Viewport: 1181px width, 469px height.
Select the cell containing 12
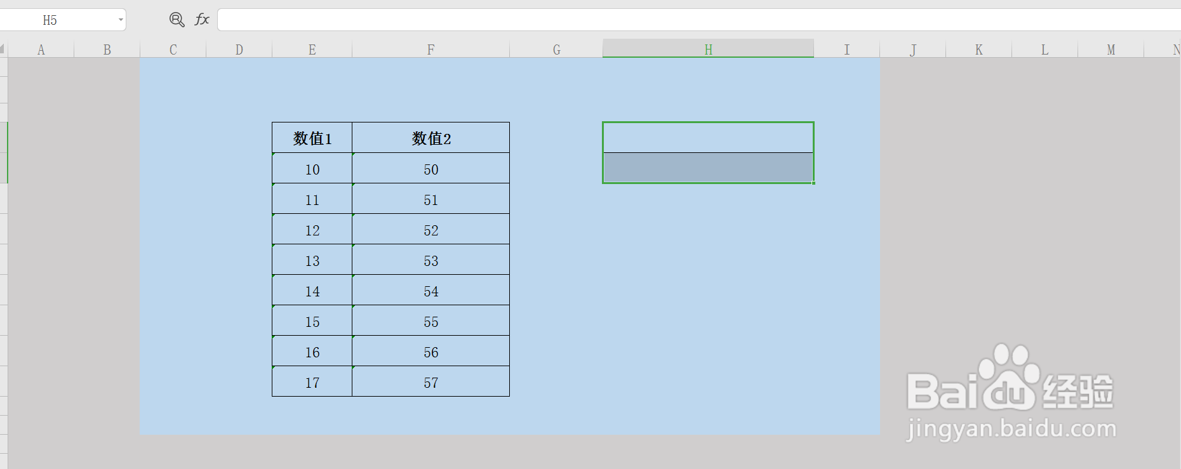click(x=312, y=229)
